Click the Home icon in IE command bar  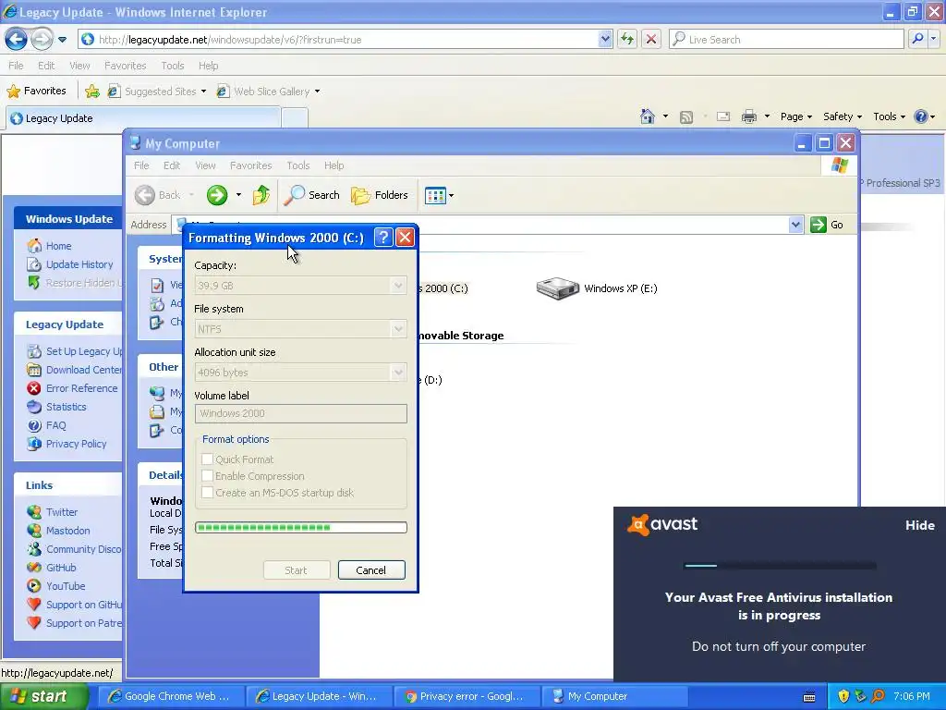tap(648, 116)
